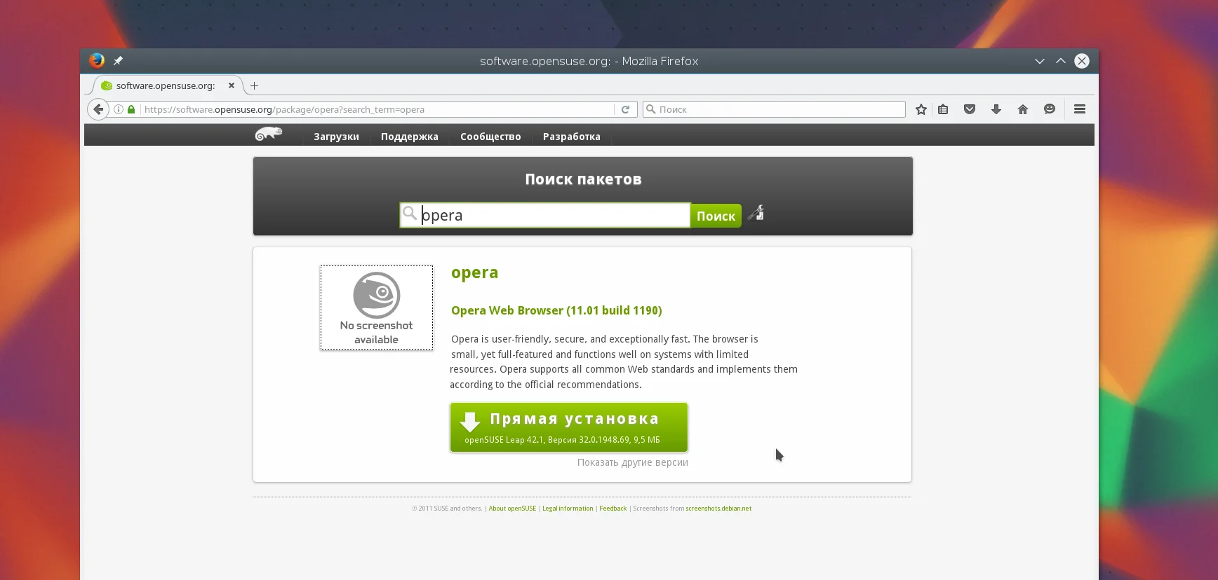Reload the page with the refresh icon
Screen dimensions: 1218x580
625,109
